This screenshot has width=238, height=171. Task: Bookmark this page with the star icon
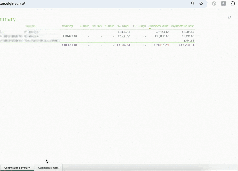click(x=201, y=4)
